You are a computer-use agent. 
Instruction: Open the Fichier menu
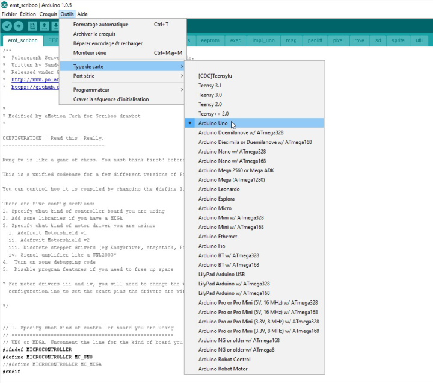click(9, 14)
